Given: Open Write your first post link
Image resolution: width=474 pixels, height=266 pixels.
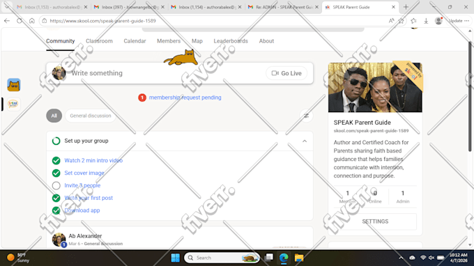Looking at the screenshot, I should point(89,198).
